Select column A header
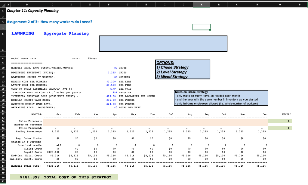 click(8, 5)
